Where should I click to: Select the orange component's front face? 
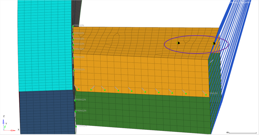tap(140, 74)
